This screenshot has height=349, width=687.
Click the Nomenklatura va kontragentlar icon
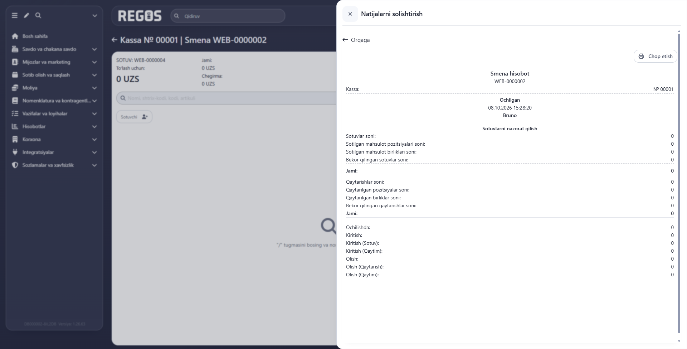click(15, 101)
